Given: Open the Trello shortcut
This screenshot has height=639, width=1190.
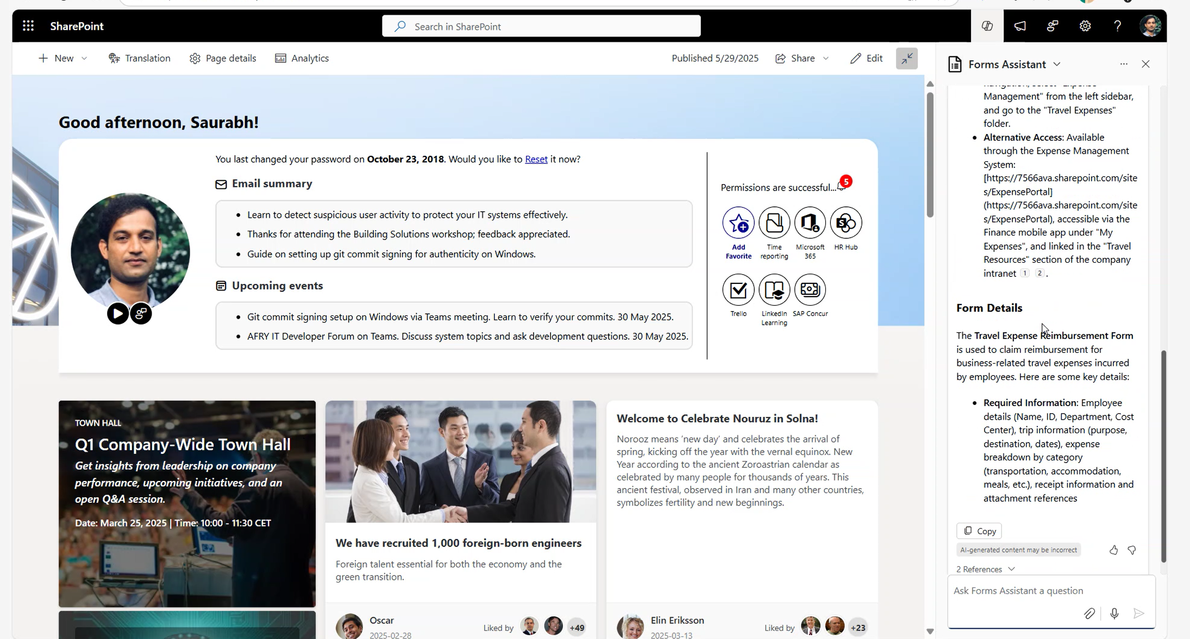Looking at the screenshot, I should 738,289.
